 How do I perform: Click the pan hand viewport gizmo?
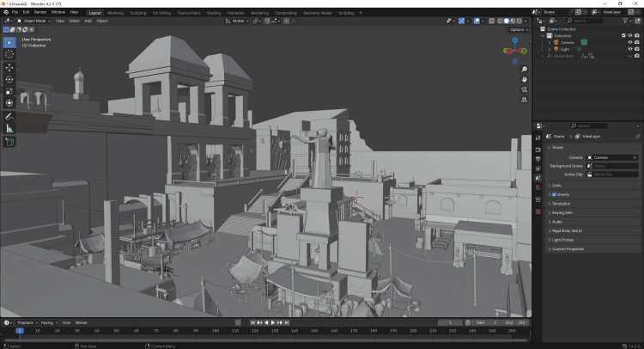(524, 79)
